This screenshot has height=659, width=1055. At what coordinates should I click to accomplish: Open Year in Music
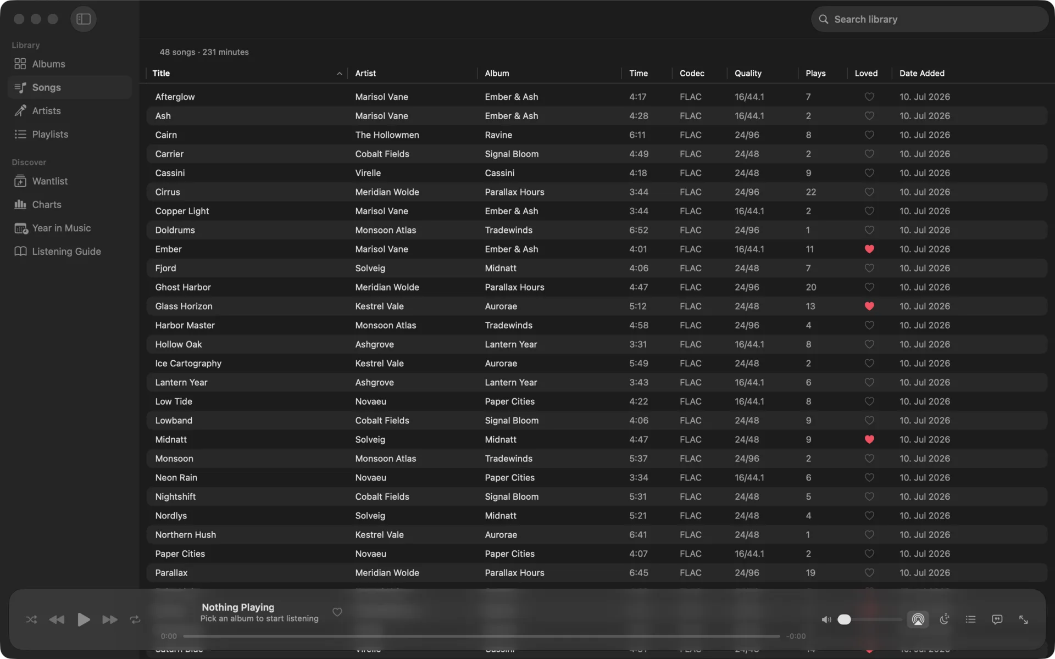(70, 228)
